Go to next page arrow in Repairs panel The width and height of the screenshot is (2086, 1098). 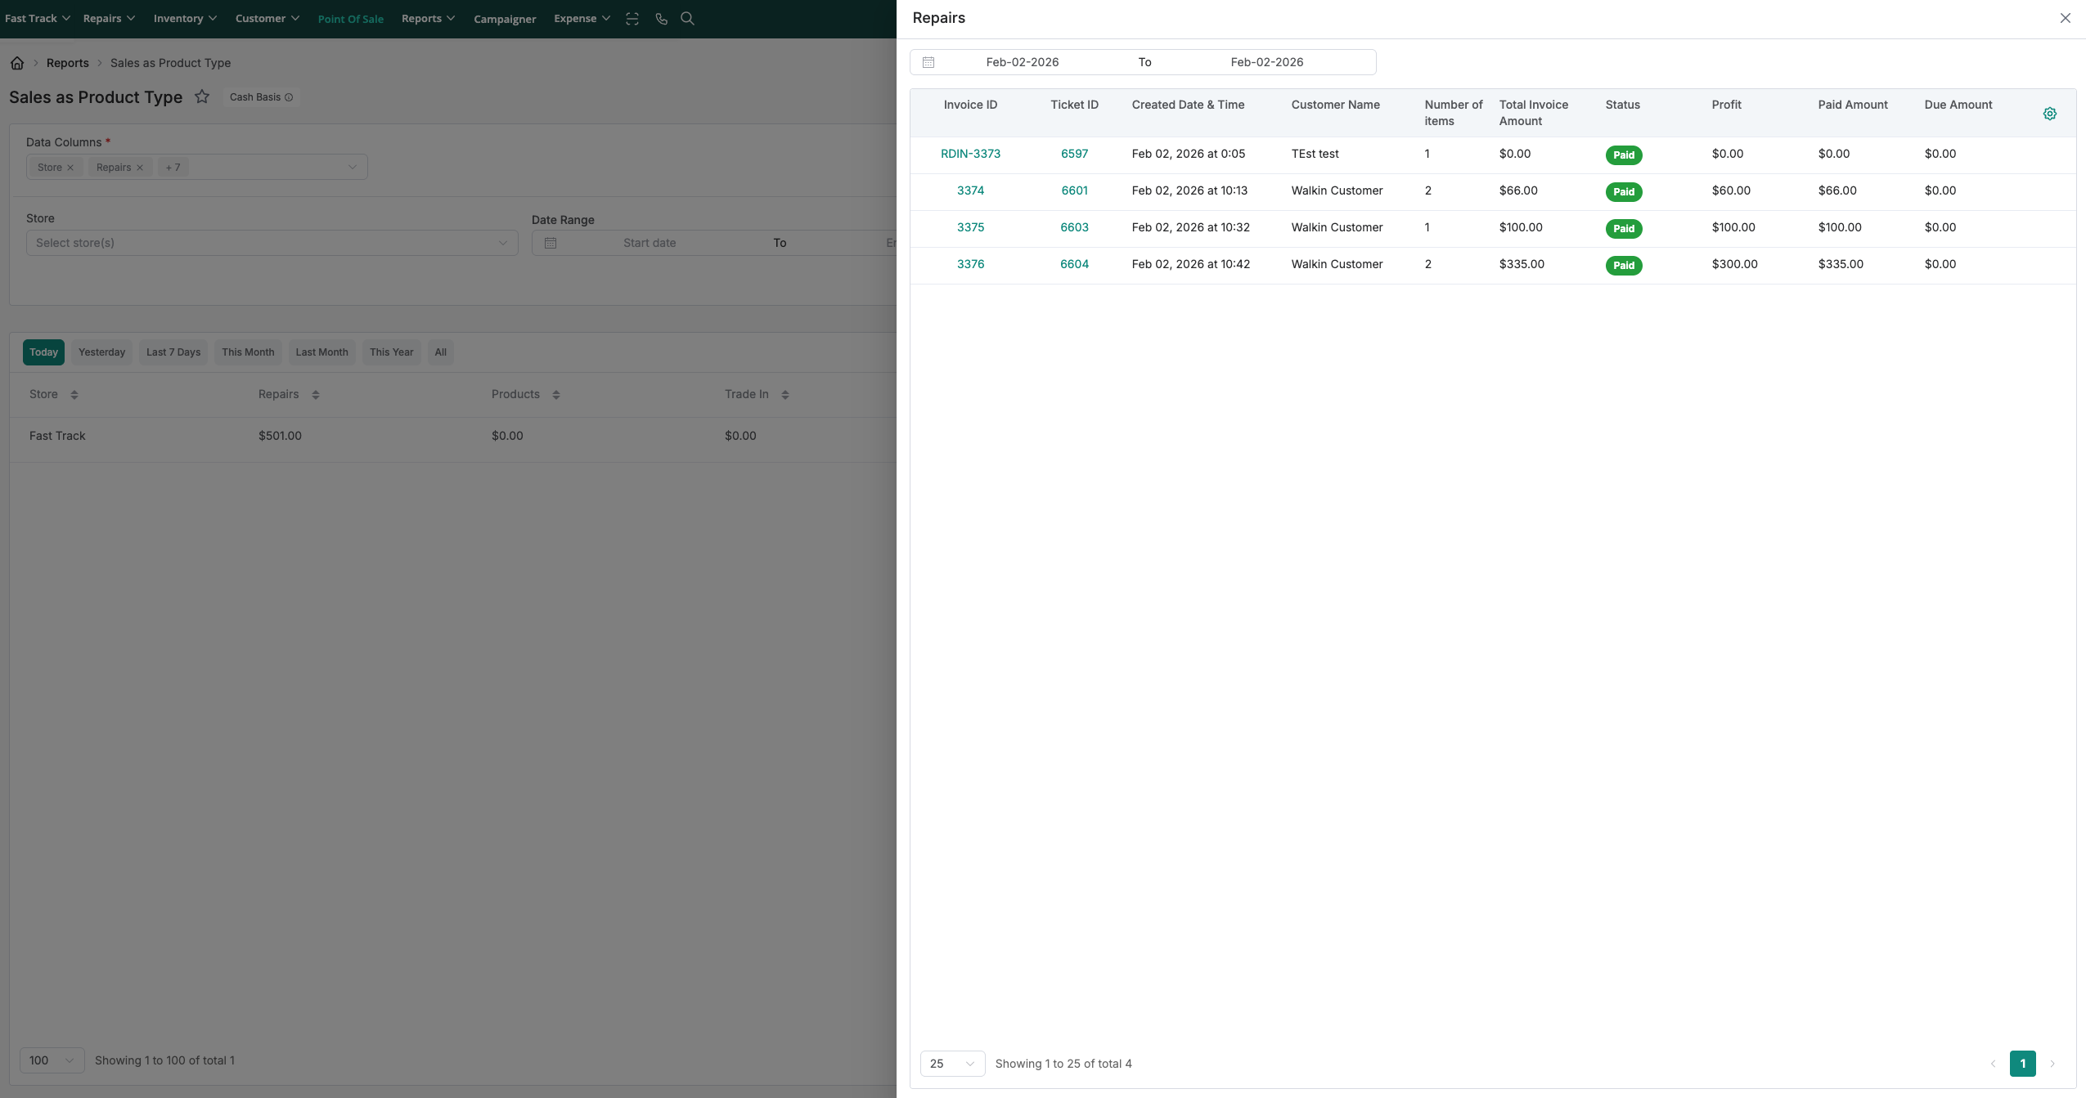point(2052,1064)
